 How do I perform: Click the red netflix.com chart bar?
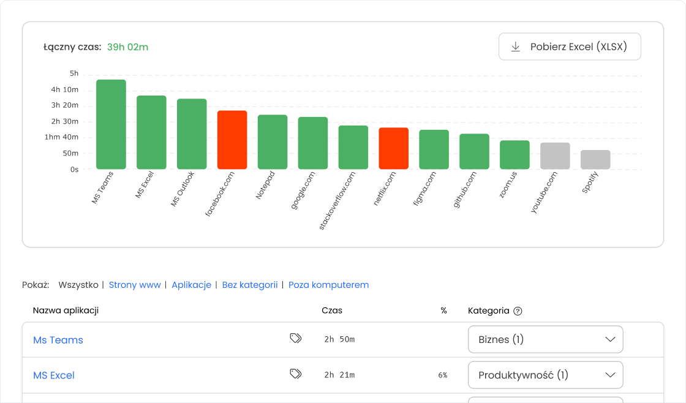[394, 149]
